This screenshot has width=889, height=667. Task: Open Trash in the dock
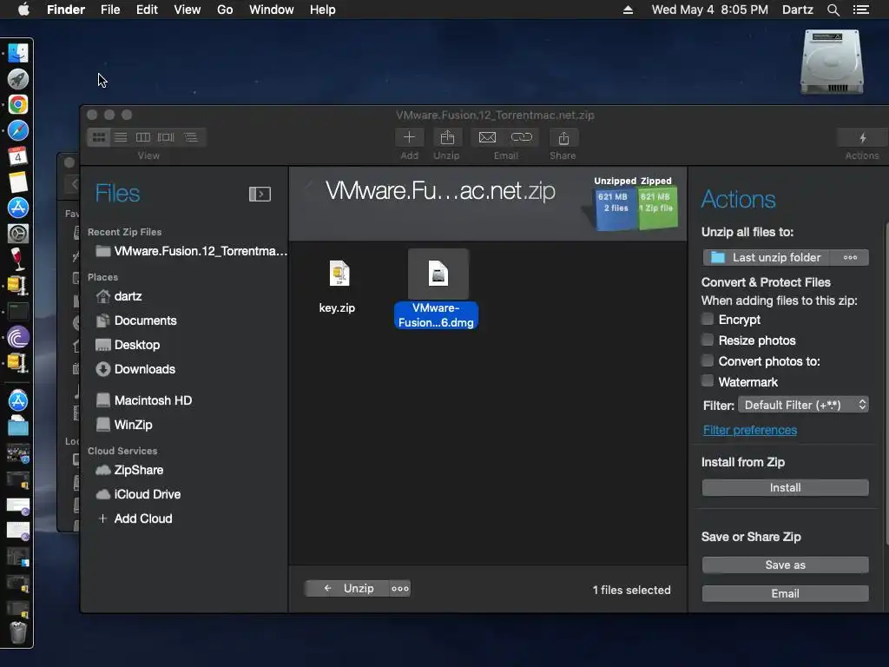coord(17,633)
